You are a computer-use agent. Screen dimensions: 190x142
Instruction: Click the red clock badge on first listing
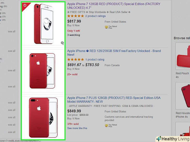25,5
